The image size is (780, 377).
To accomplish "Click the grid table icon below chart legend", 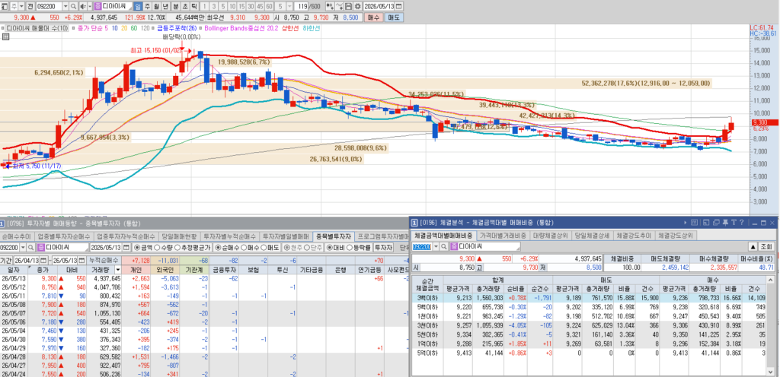I will tap(5, 36).
